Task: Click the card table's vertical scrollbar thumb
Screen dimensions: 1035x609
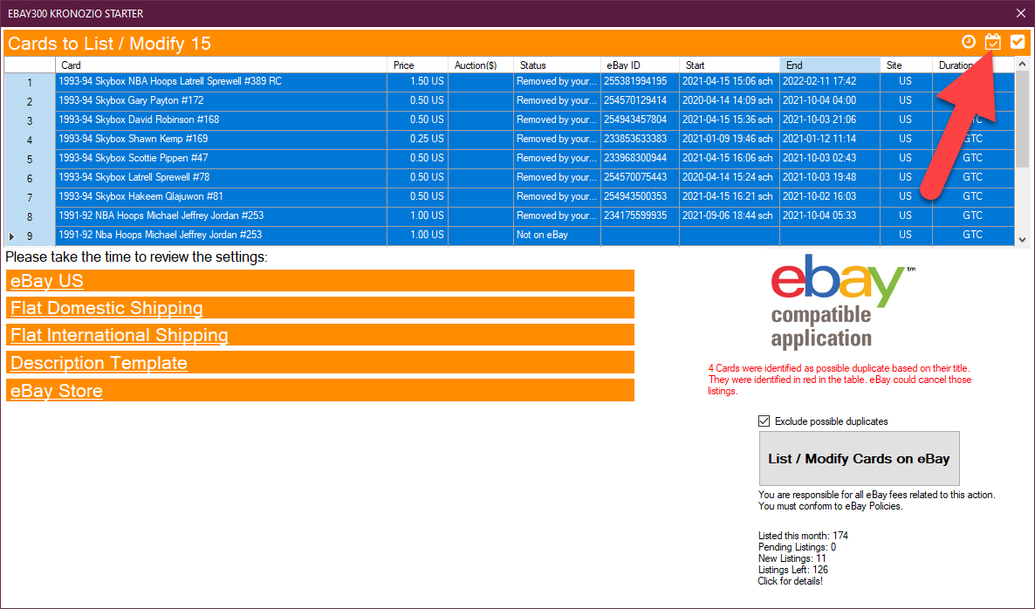Action: coord(1022,119)
